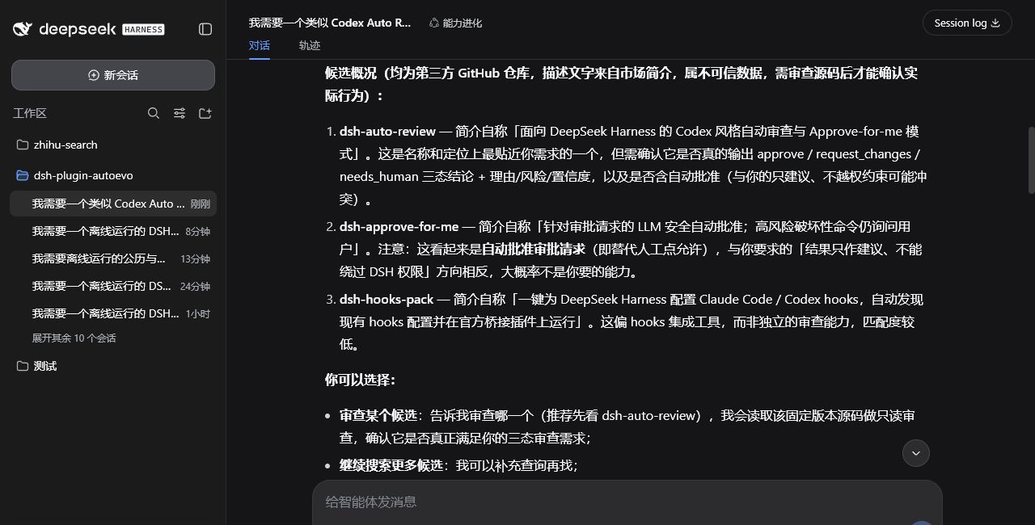Image resolution: width=1035 pixels, height=525 pixels.
Task: Collapse the dsh-plugin-autoevo folder
Action: pos(113,175)
